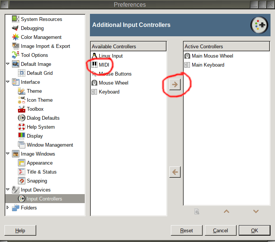
Task: Click the Folders icon in the tree
Action: click(15, 208)
